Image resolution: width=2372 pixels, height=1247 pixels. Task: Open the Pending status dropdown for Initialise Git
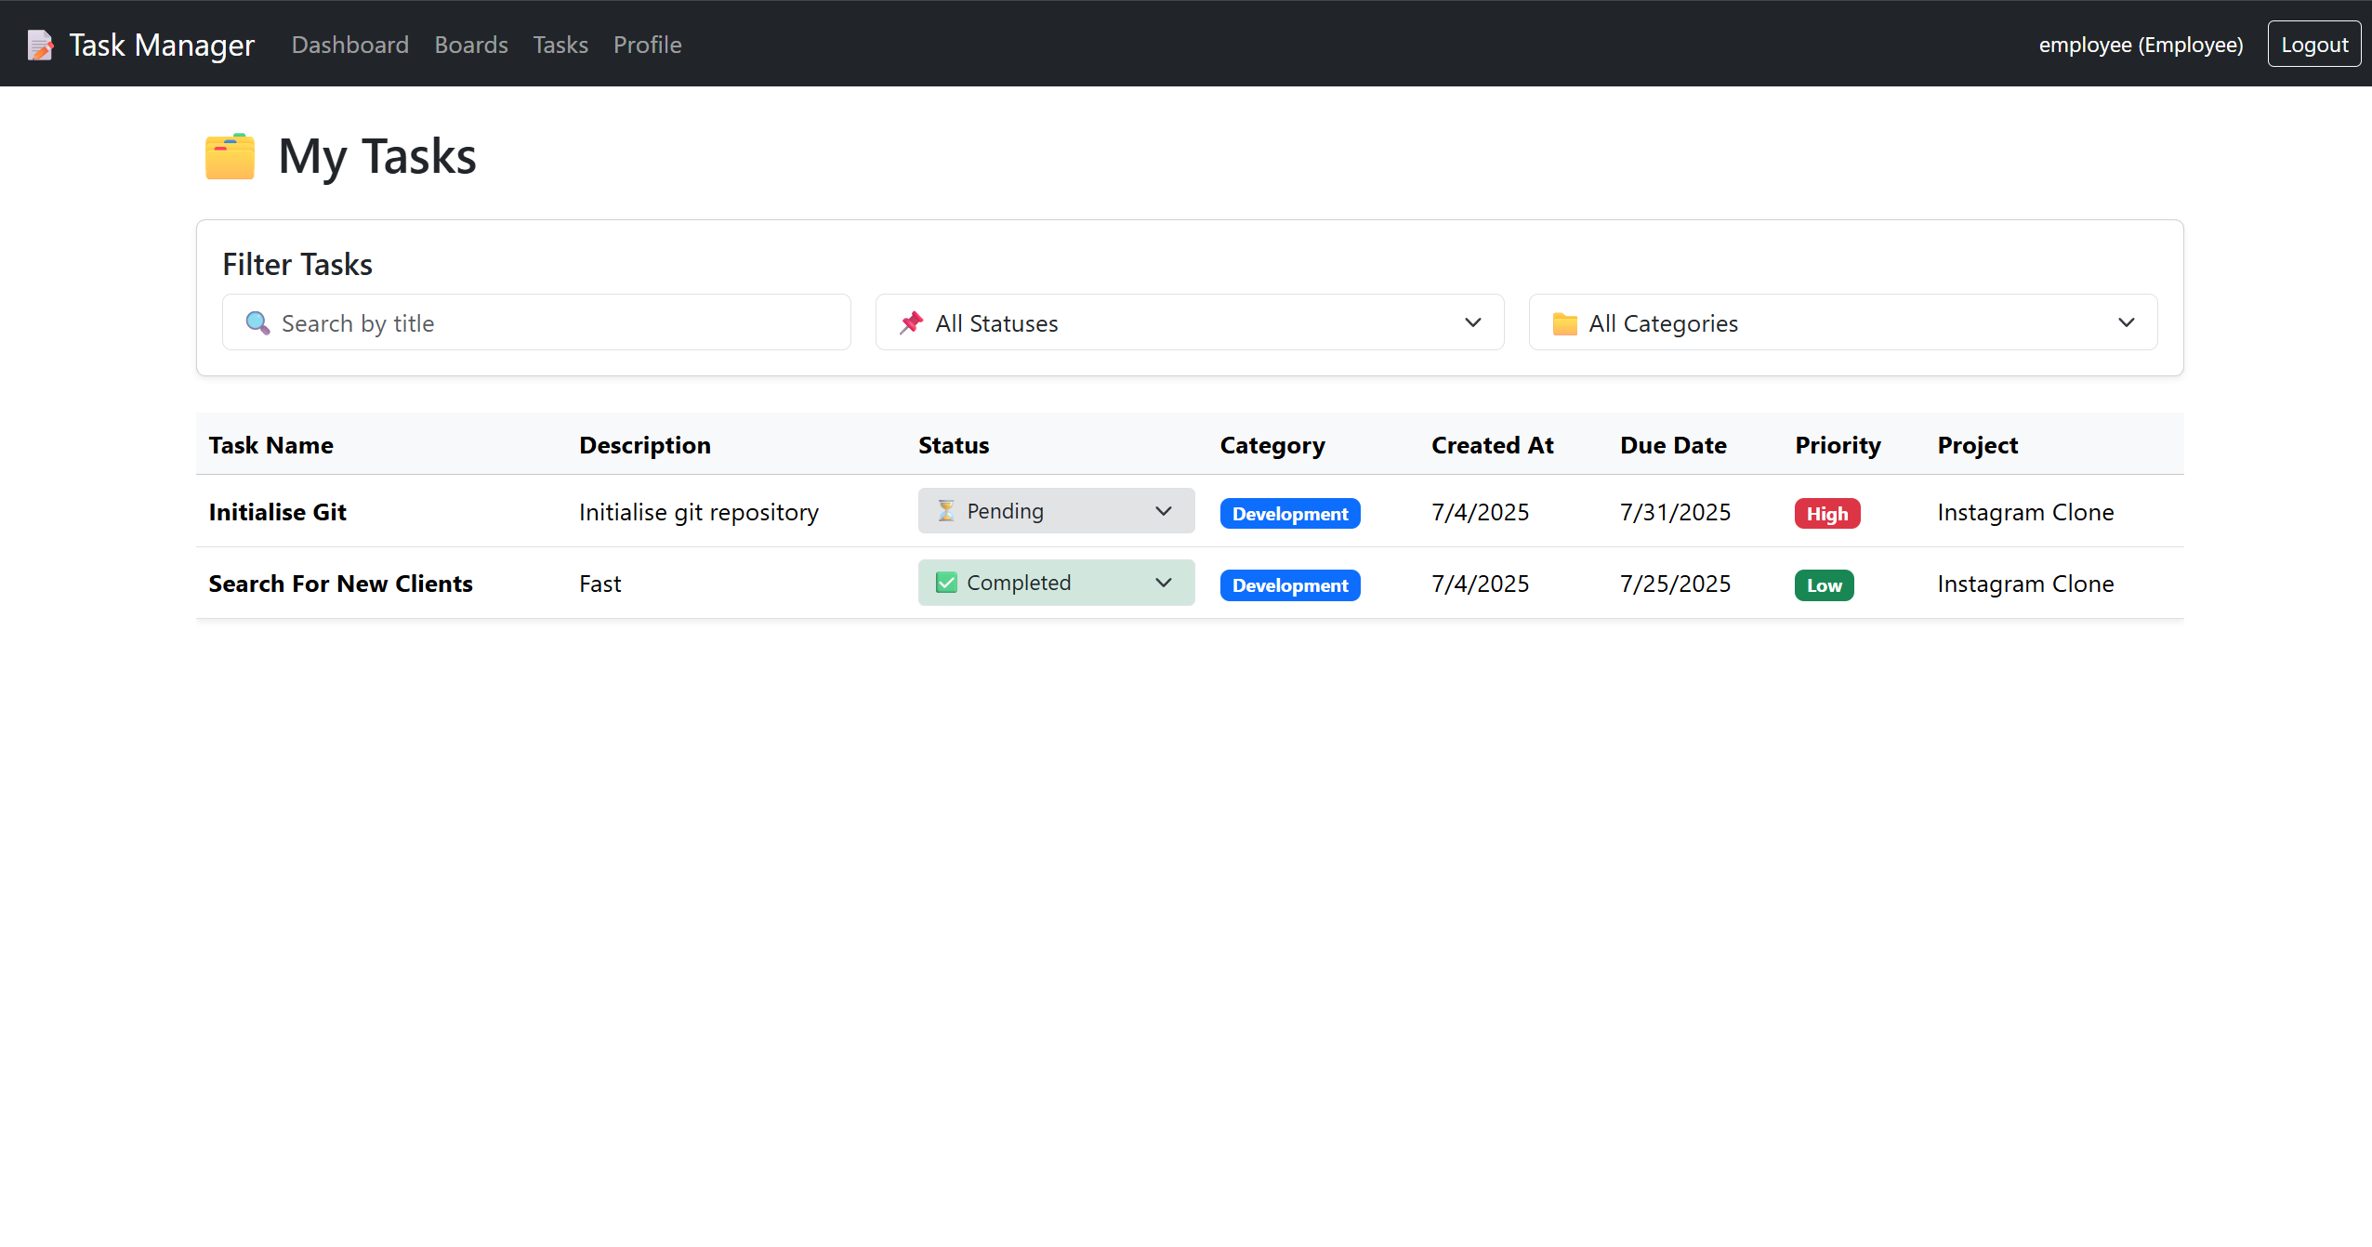point(1056,511)
